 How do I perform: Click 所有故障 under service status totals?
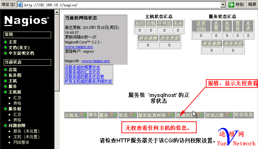point(211,43)
